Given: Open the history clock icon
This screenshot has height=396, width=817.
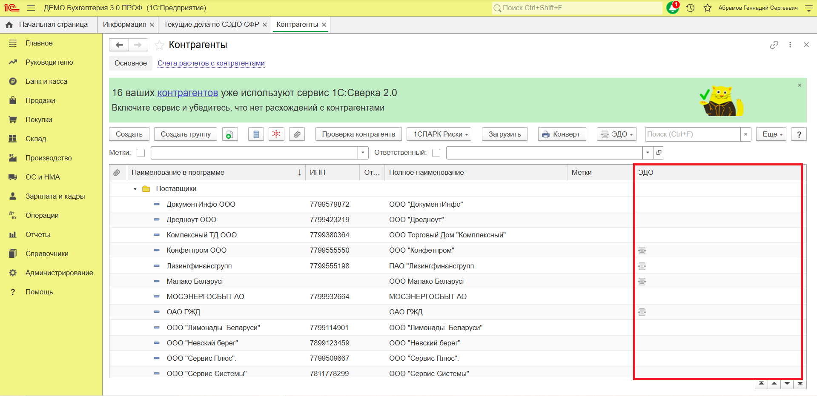Looking at the screenshot, I should click(691, 8).
